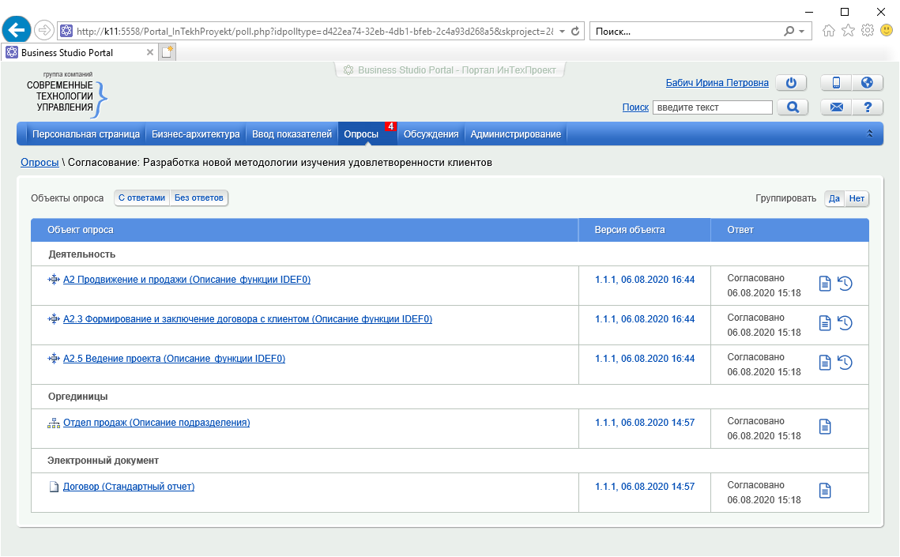The width and height of the screenshot is (900, 557).
Task: Toggle the 'С ответами' filter
Action: pos(142,198)
